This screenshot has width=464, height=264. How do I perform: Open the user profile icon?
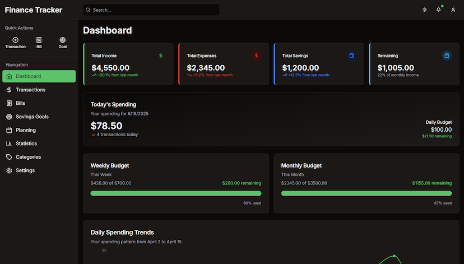pyautogui.click(x=453, y=10)
